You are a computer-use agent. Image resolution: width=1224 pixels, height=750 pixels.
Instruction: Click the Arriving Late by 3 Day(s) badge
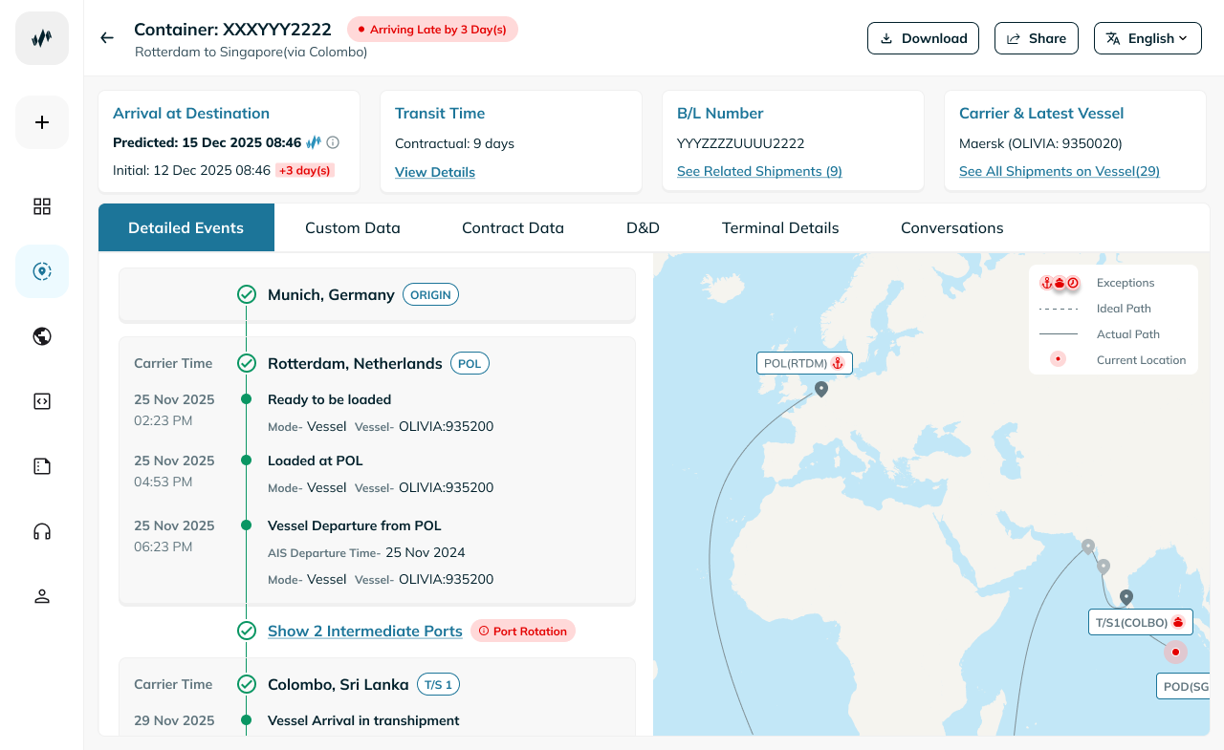coord(432,30)
